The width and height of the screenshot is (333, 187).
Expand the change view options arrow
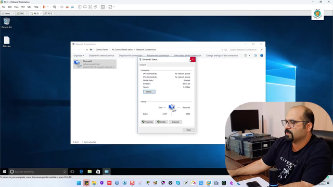point(250,56)
